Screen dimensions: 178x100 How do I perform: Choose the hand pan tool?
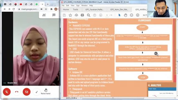[125, 15]
